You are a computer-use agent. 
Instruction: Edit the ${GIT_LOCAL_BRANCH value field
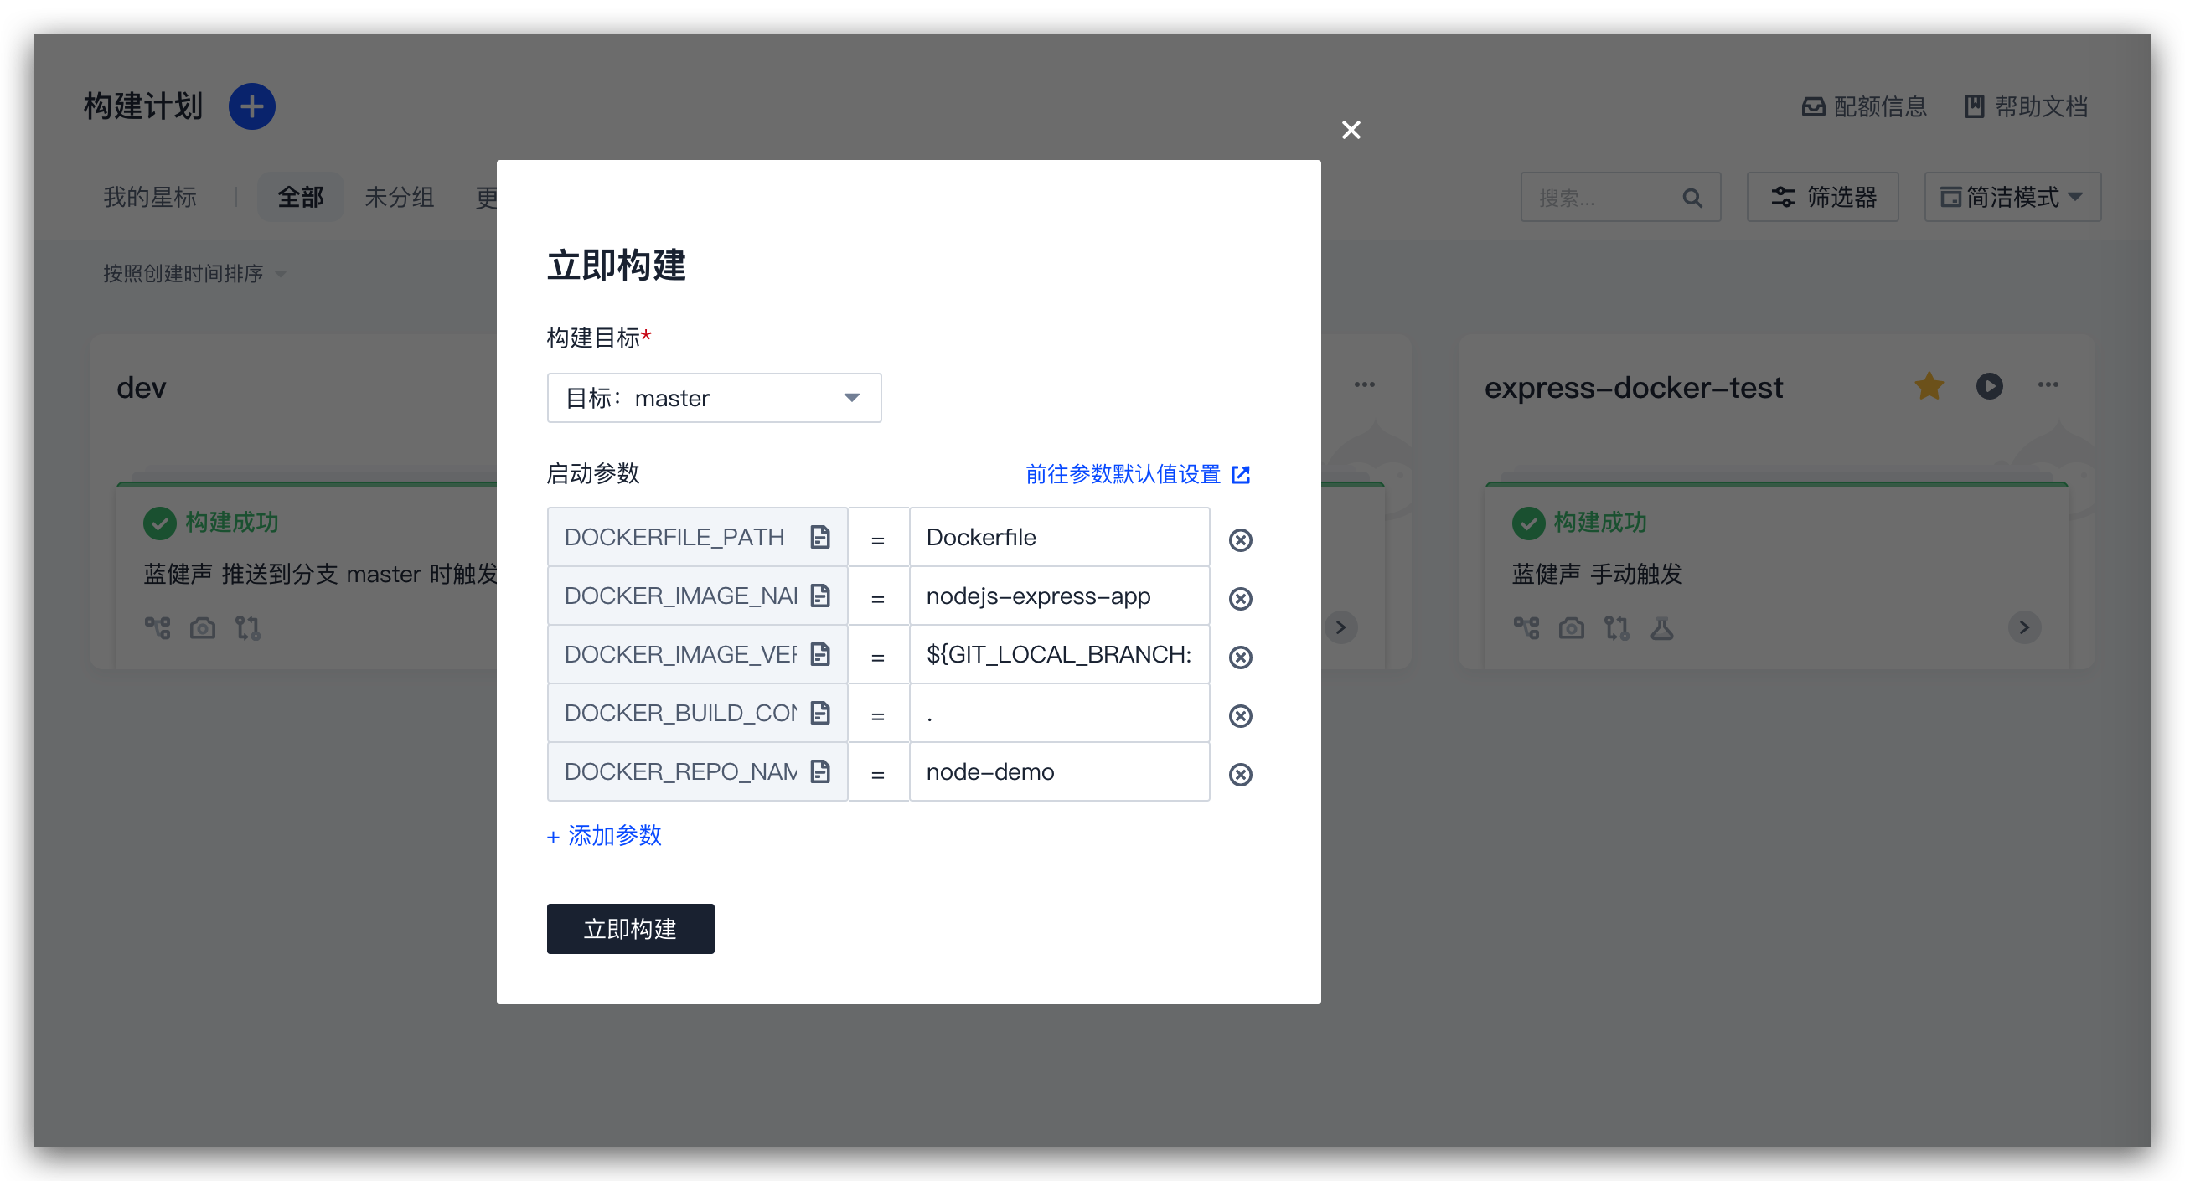tap(1060, 653)
